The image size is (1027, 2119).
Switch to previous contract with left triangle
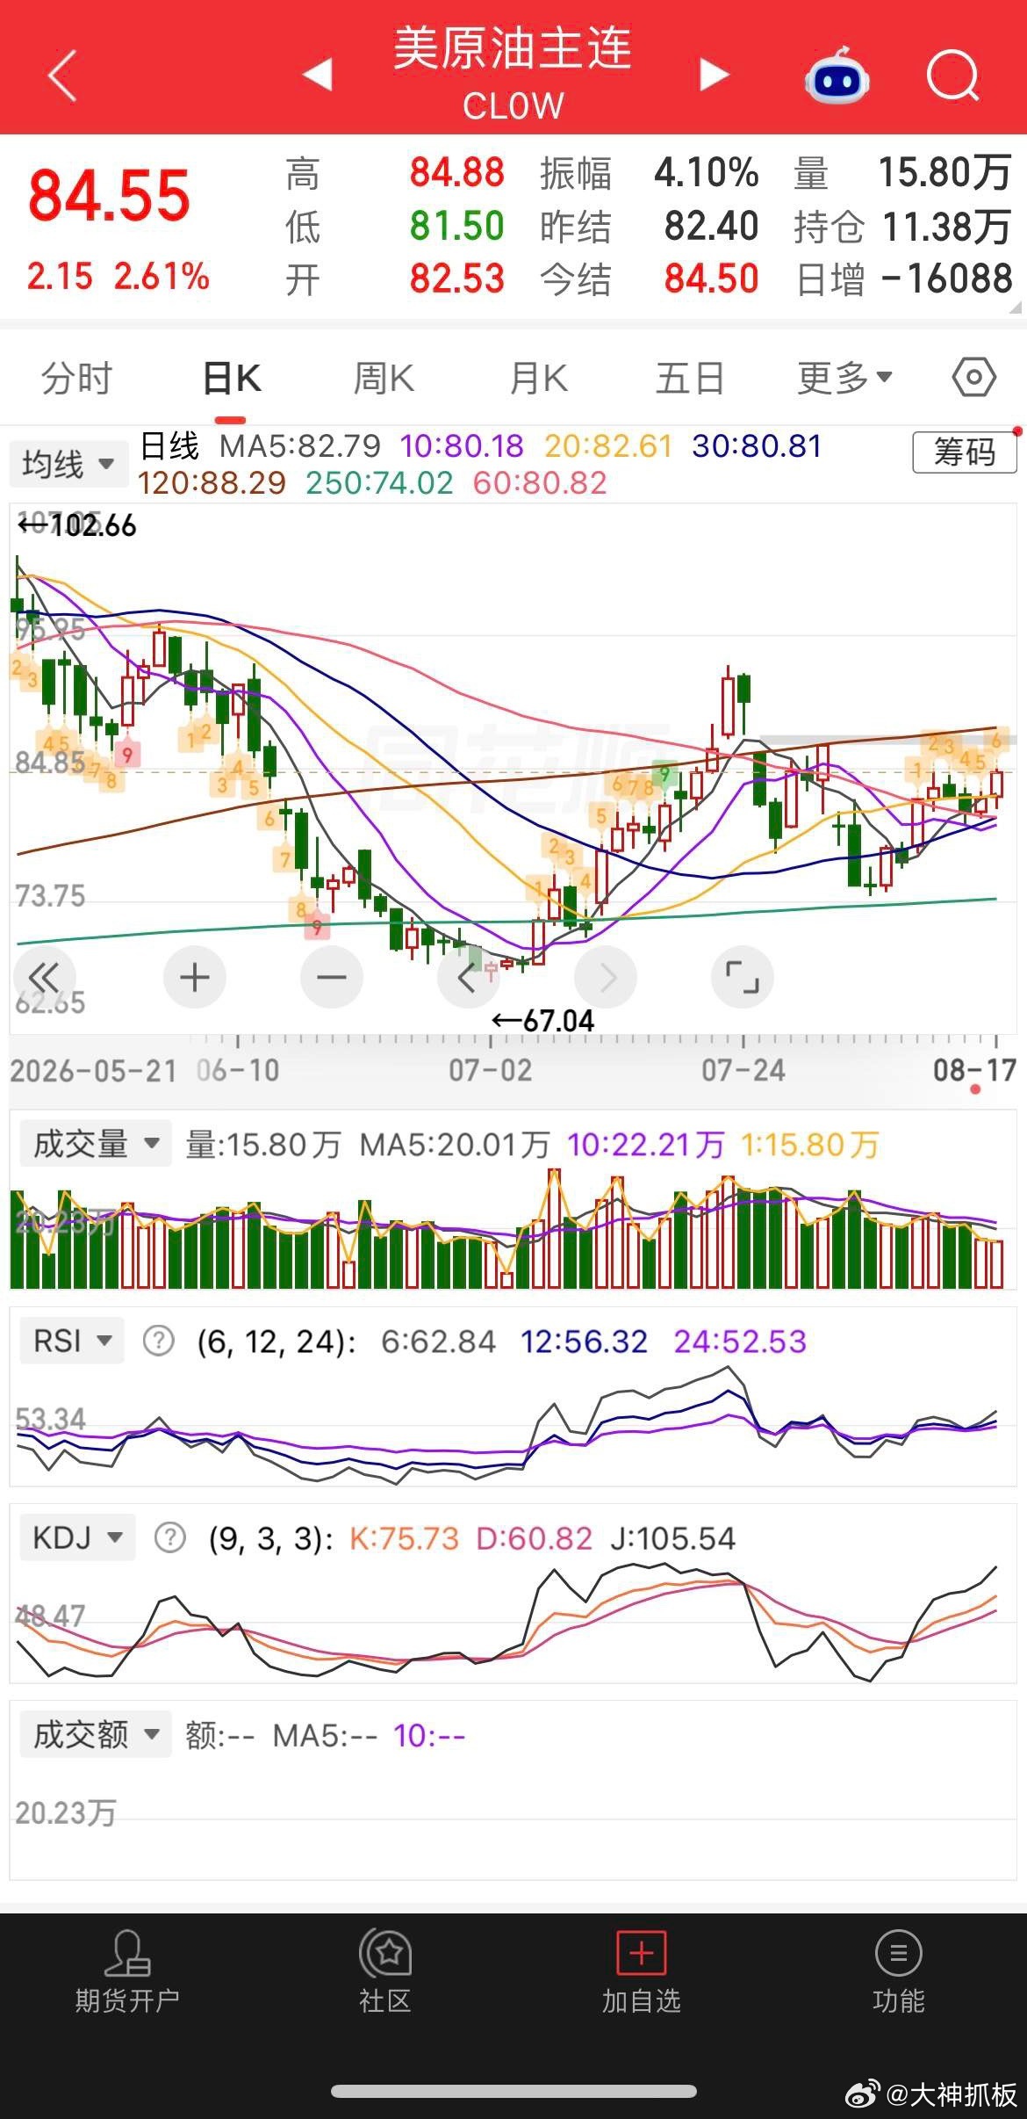(x=318, y=75)
